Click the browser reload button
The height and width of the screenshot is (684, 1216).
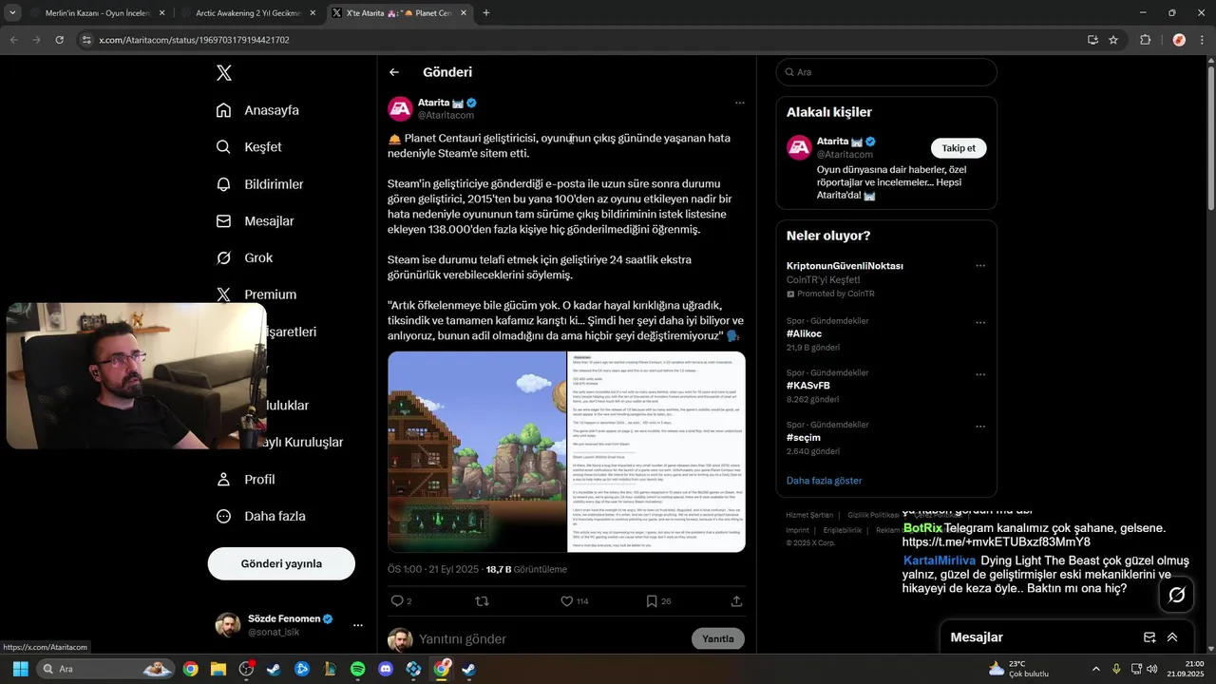pyautogui.click(x=60, y=40)
